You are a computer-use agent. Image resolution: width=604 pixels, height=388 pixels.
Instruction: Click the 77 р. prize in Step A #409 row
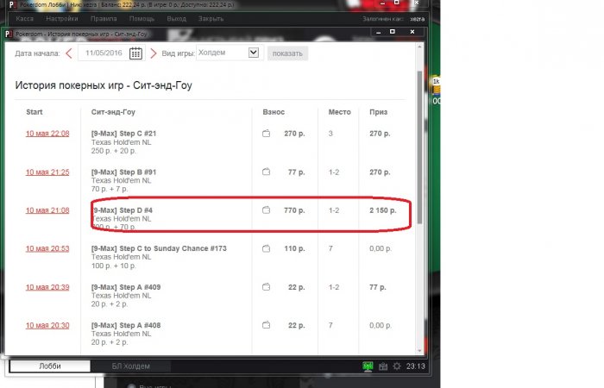pos(378,287)
